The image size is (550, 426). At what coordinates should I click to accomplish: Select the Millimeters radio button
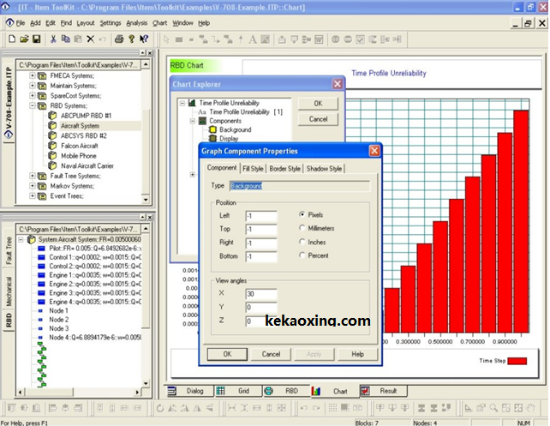pyautogui.click(x=303, y=228)
